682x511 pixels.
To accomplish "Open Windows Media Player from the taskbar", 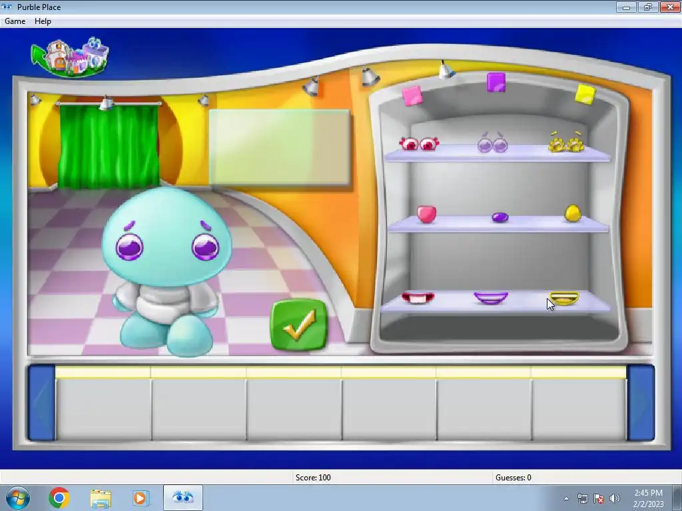I will pos(140,498).
